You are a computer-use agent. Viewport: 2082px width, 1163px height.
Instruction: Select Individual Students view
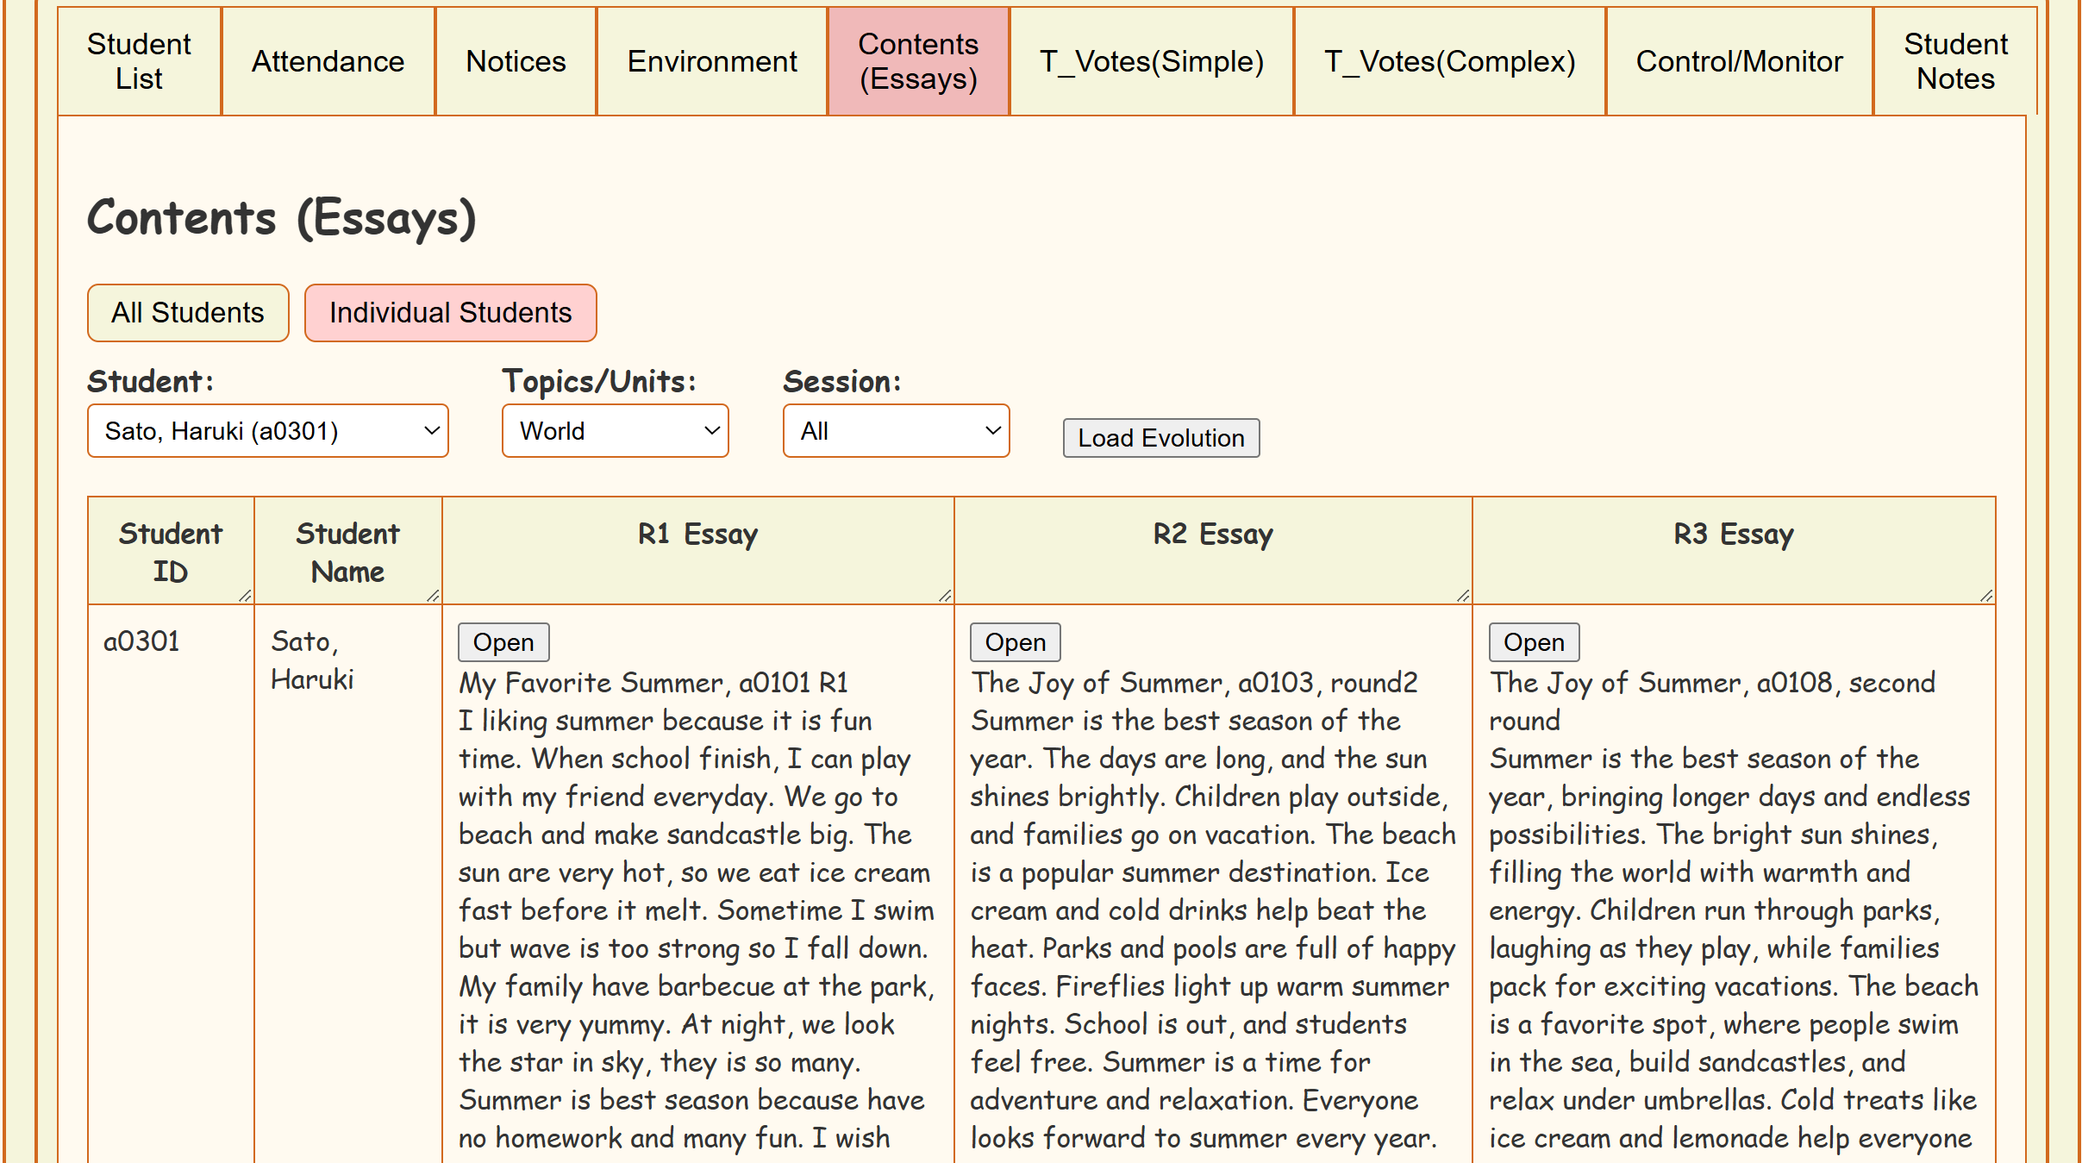point(450,313)
